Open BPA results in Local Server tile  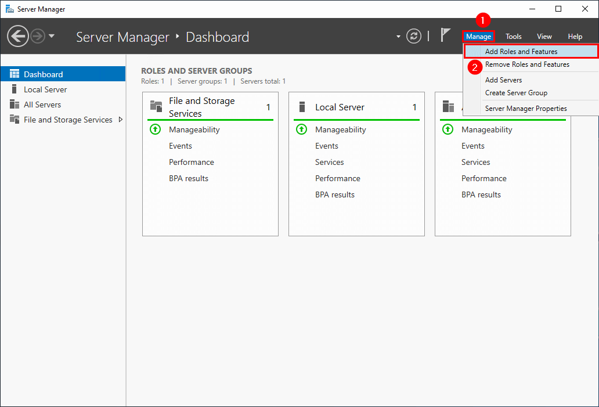pyautogui.click(x=335, y=195)
